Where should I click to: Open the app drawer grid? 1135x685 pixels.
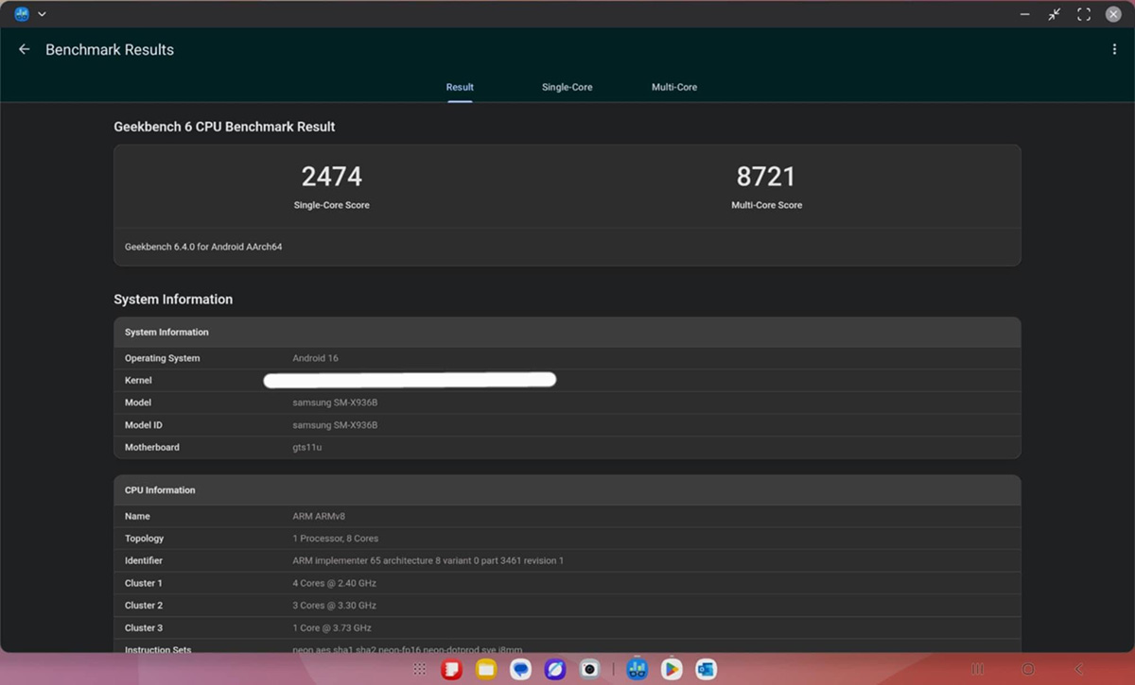pos(420,669)
